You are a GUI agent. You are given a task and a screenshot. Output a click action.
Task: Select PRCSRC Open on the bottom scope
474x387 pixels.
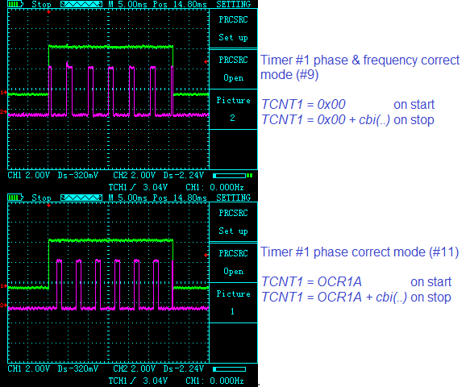[233, 263]
